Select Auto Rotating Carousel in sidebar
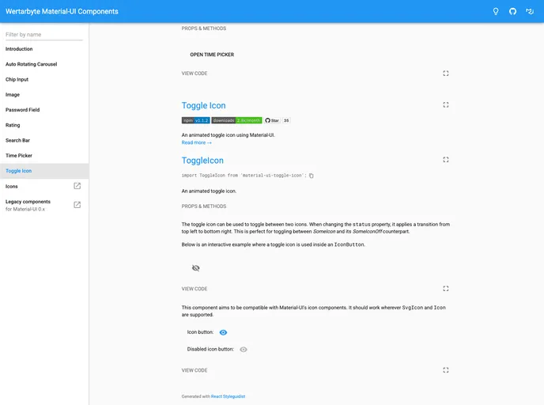This screenshot has height=405, width=544. [x=44, y=64]
